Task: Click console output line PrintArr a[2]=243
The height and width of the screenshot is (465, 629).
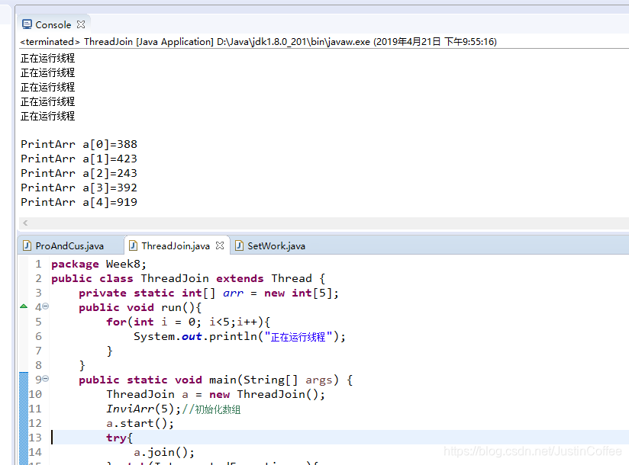Action: pyautogui.click(x=79, y=173)
